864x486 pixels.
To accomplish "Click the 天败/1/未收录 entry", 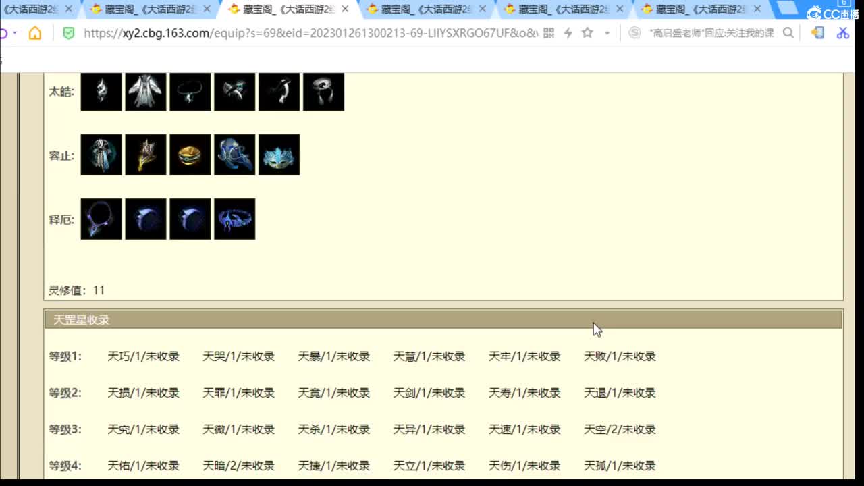I will [620, 356].
